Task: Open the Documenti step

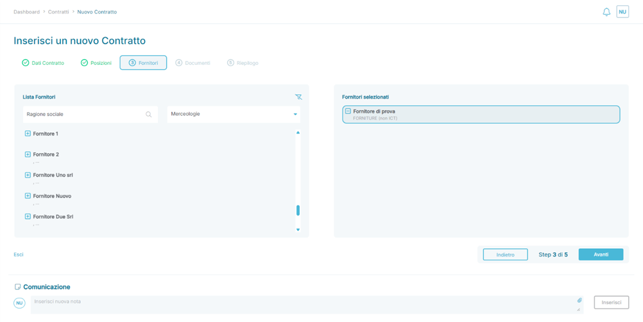Action: (x=193, y=63)
